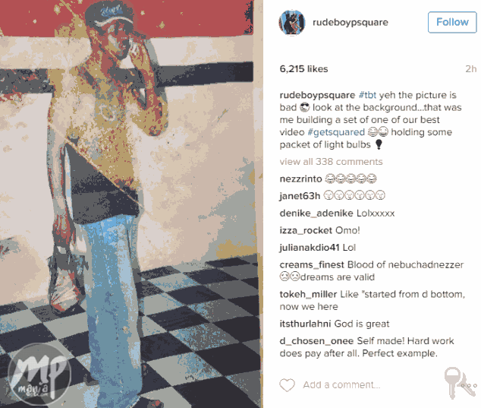The image size is (481, 408).
Task: Click rudeboypsquare profile avatar
Action: click(x=292, y=23)
